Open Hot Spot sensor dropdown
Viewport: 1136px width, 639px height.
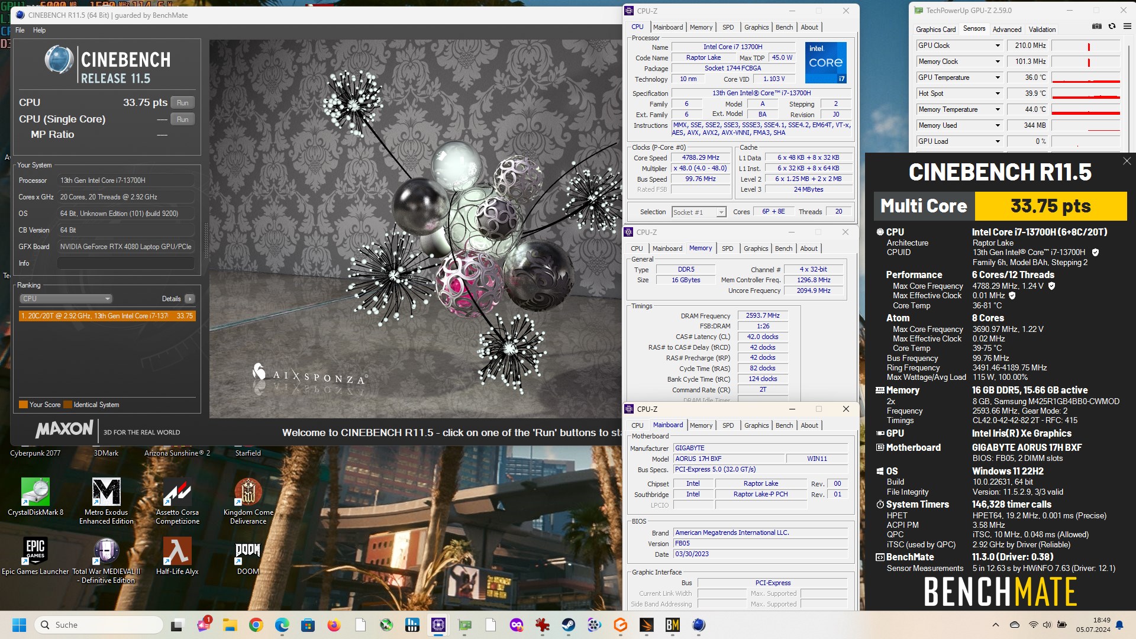coord(997,93)
